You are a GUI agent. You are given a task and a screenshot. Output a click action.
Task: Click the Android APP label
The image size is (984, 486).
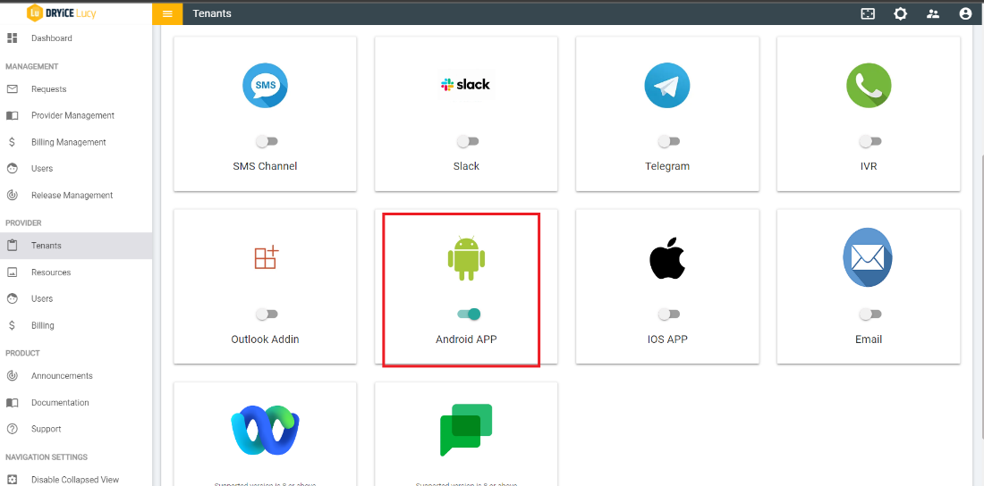[x=466, y=339]
